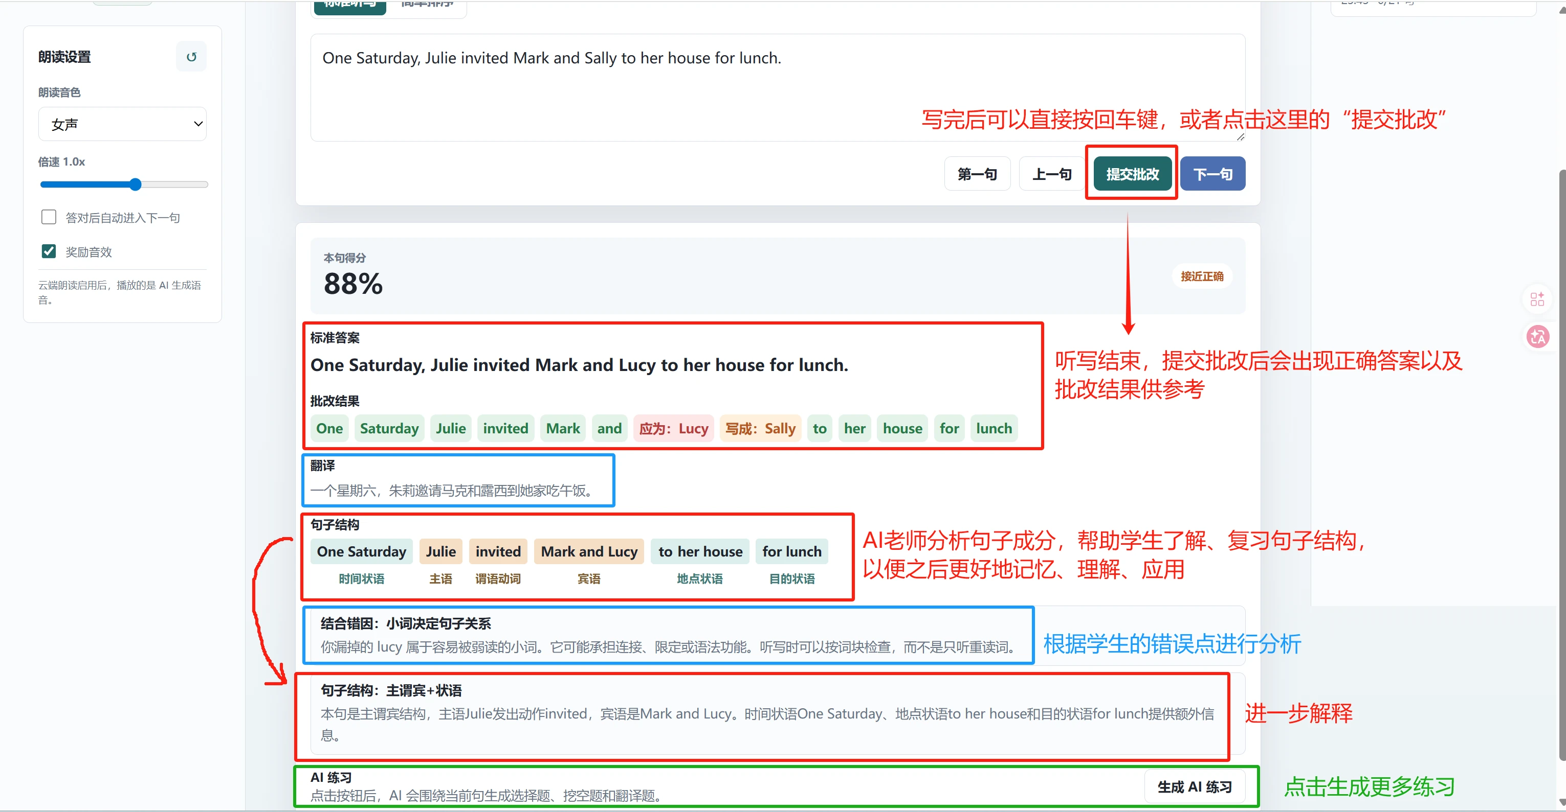Viewport: 1566px width, 812px height.
Task: Enable 答对后自动进入下一句 checkbox
Action: pos(49,217)
